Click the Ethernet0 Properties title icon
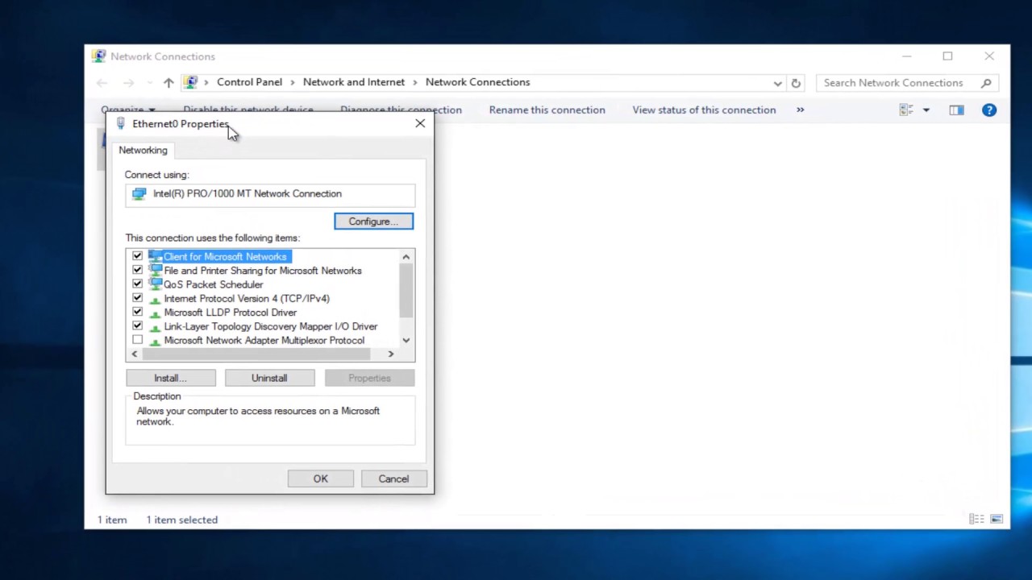Screen dimensions: 1032x580 [121, 123]
